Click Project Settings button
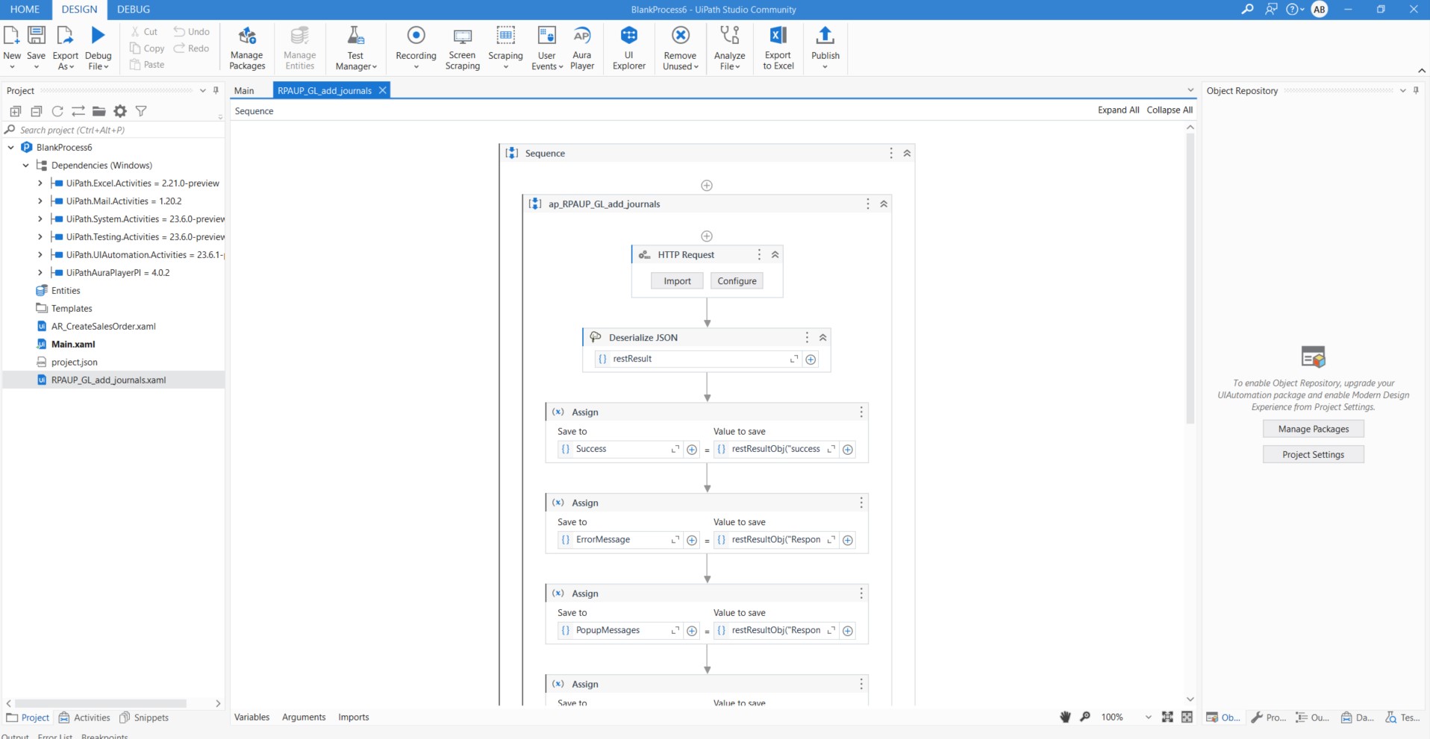 pos(1313,454)
